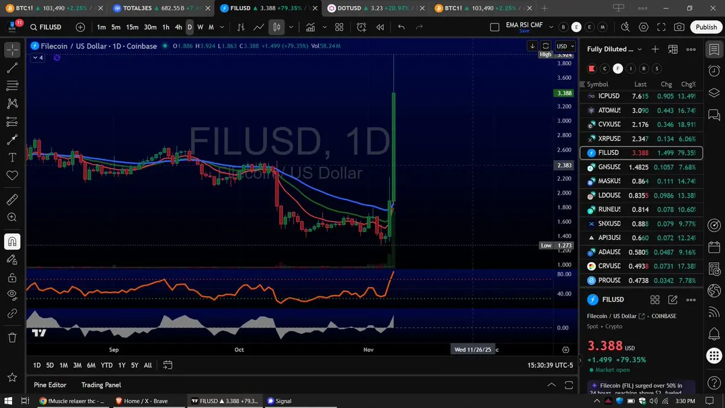Toggle lock all drawings
The width and height of the screenshot is (725, 408).
click(12, 278)
